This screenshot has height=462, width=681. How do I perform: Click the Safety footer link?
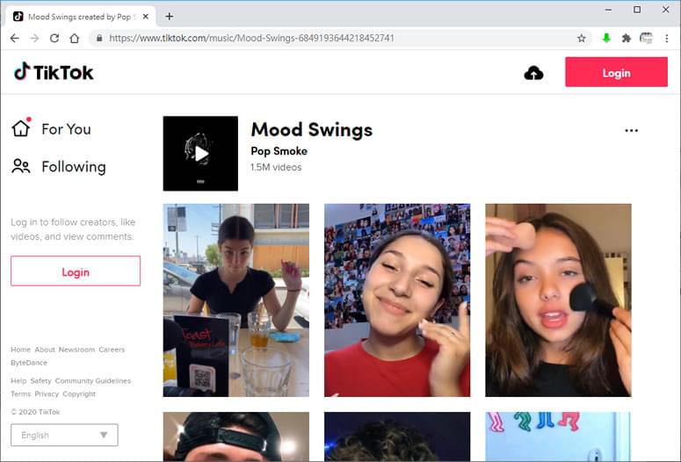(x=40, y=381)
